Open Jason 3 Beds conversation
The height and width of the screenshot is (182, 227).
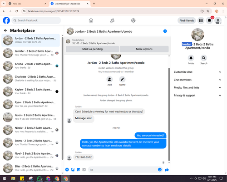[30, 117]
